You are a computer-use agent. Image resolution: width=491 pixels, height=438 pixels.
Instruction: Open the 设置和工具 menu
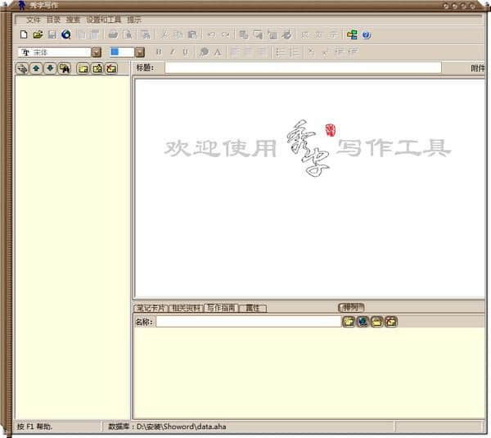click(103, 19)
